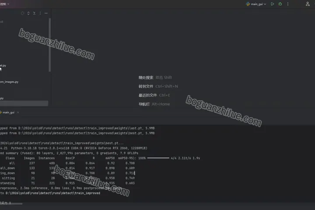Collapse all items in project panel

click(34, 13)
